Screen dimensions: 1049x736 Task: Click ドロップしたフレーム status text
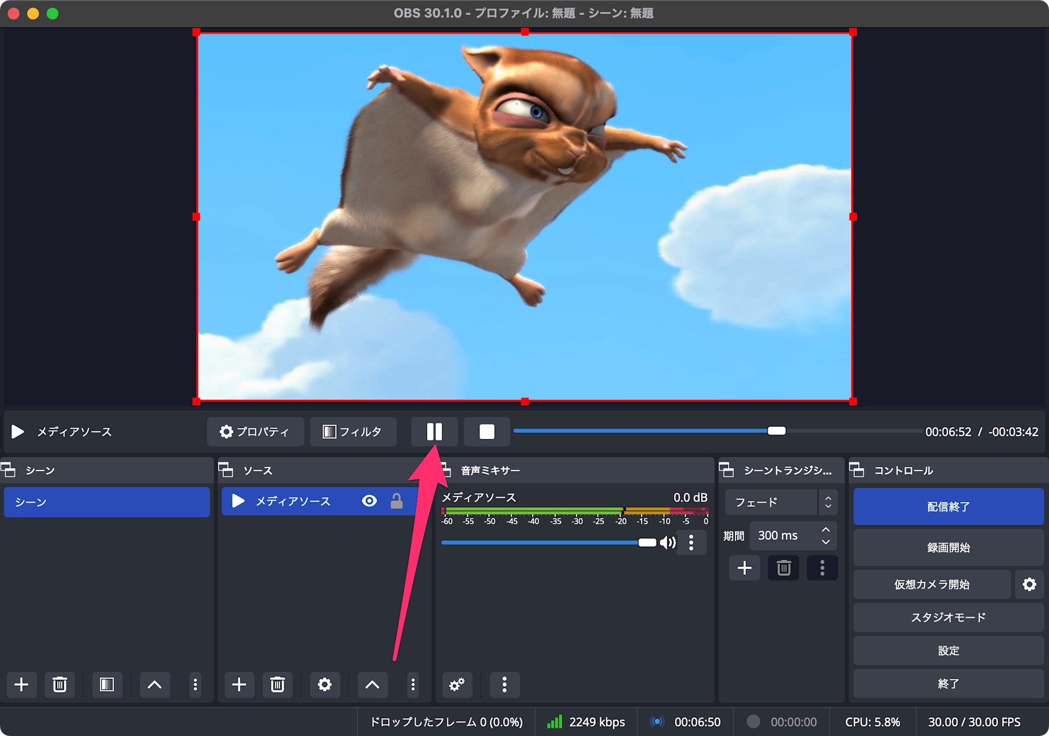coord(446,722)
